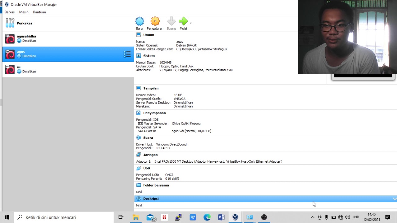The width and height of the screenshot is (397, 223).
Task: Click the 1024 MB memory value
Action: 165,63
